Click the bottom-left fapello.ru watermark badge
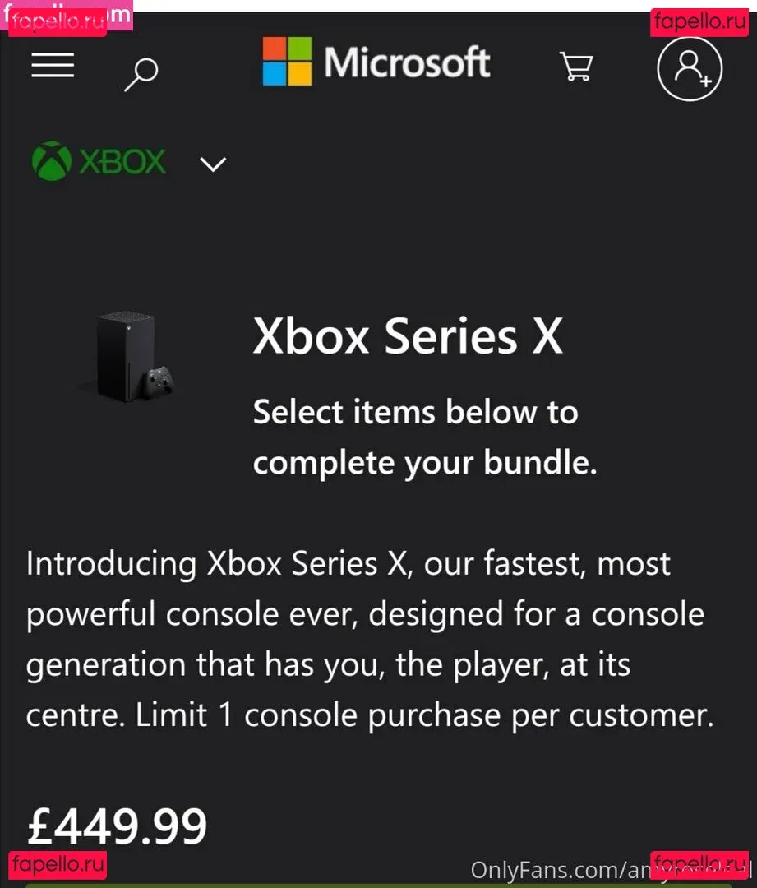 pos(59,865)
